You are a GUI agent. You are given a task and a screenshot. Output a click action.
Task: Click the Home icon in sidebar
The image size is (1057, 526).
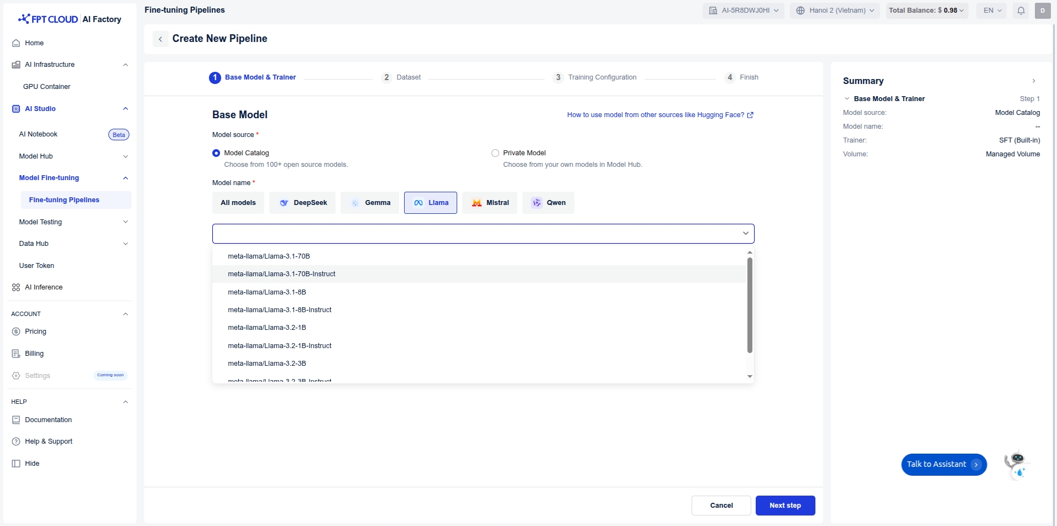coord(16,43)
